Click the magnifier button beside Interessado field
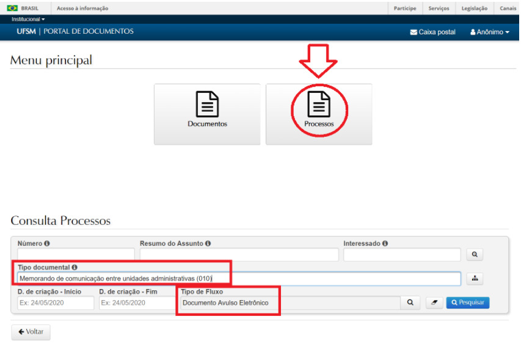 pyautogui.click(x=474, y=254)
